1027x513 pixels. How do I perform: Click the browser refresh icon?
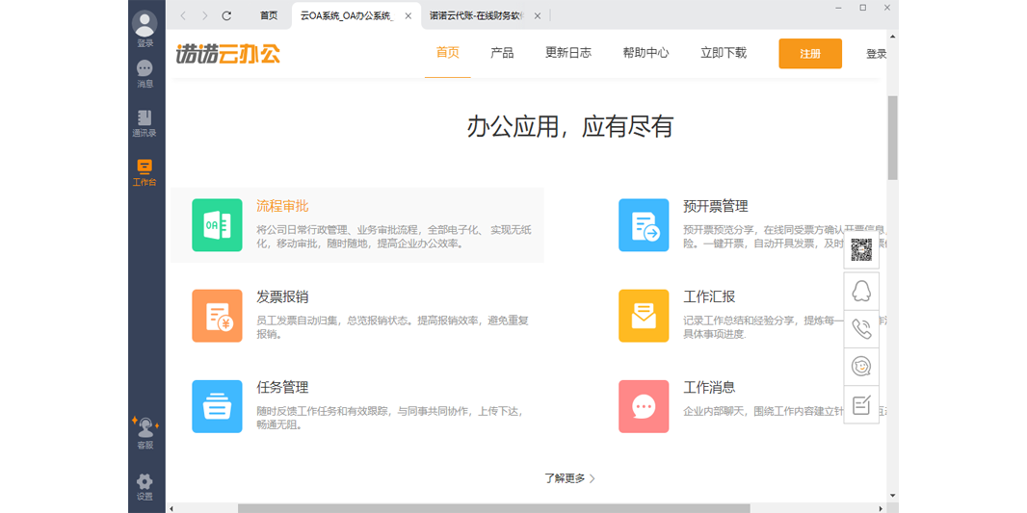pos(226,15)
